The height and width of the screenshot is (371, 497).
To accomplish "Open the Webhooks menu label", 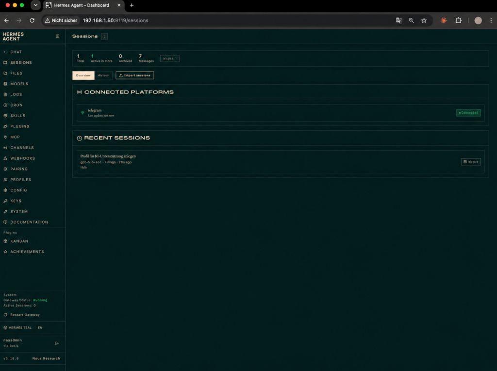I will tap(22, 158).
